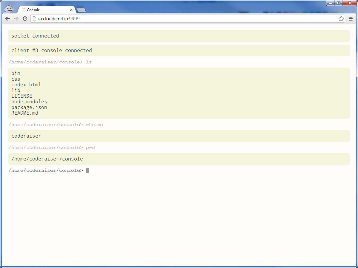Screen dimensions: 358x268
Task: Select 'index.html' in the listing
Action: (26, 85)
